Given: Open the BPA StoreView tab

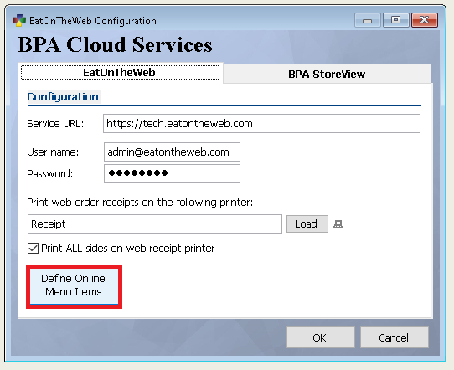Looking at the screenshot, I should coord(327,74).
